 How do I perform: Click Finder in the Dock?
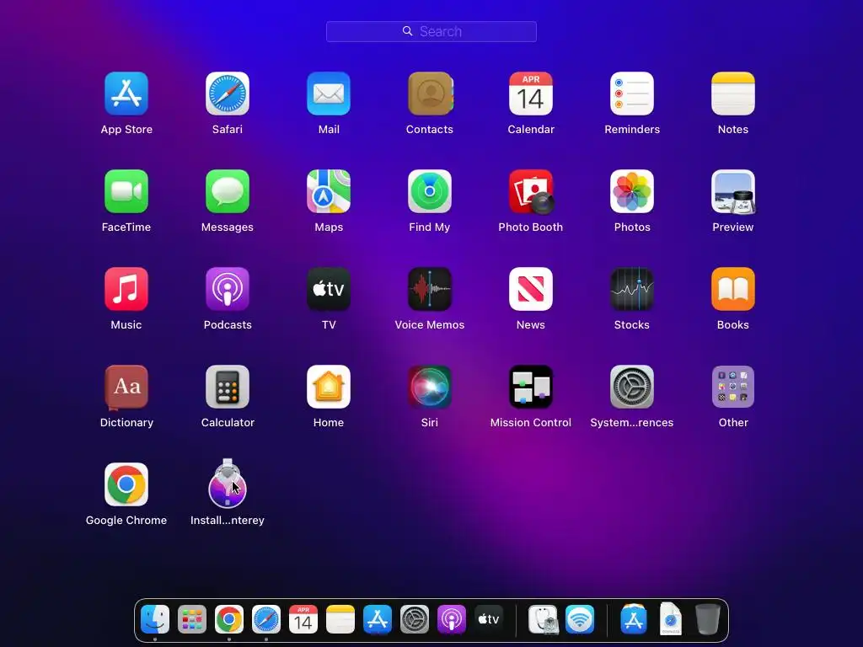coord(155,619)
